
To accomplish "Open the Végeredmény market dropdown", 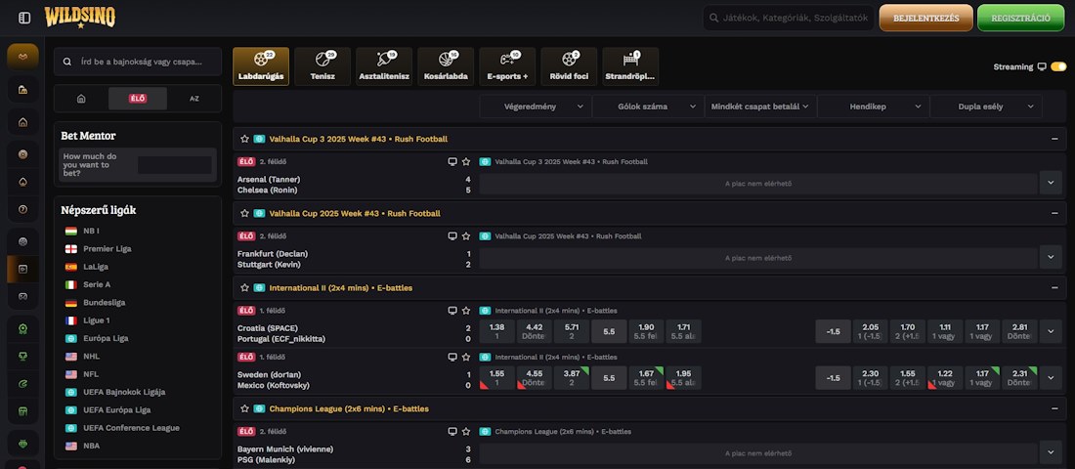I will 536,107.
